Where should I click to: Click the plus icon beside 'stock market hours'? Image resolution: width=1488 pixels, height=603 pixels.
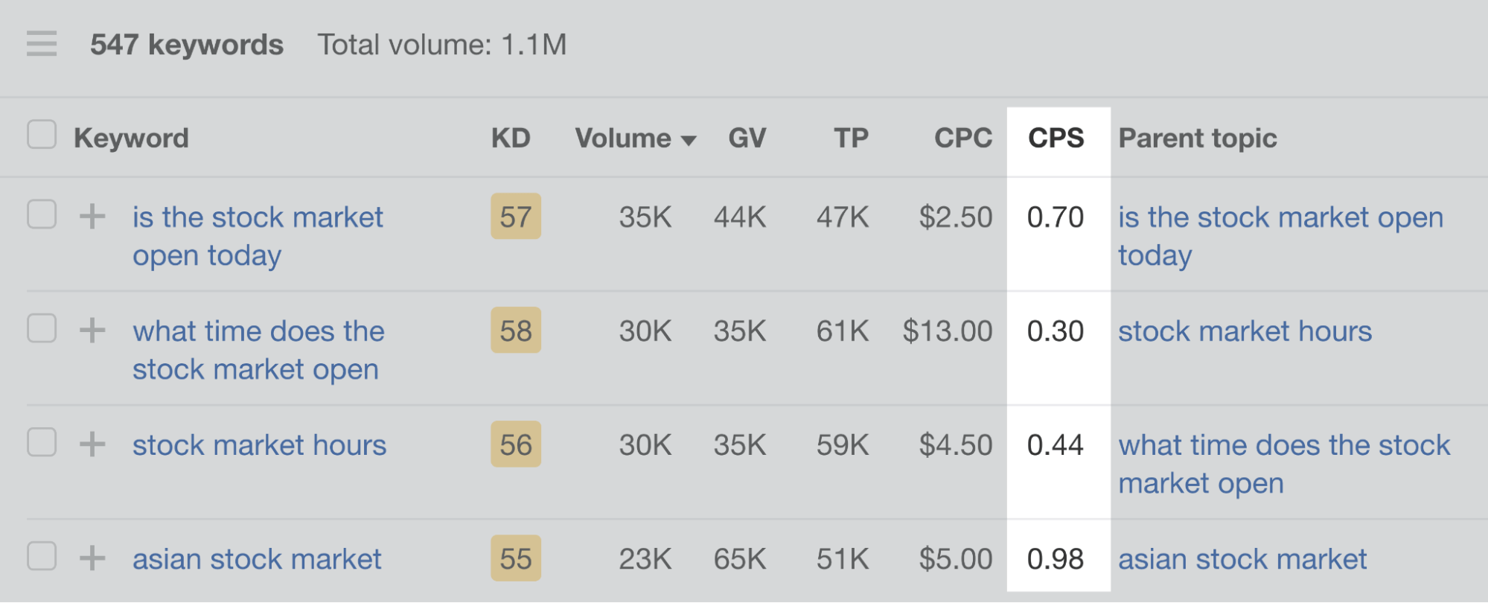coord(92,444)
